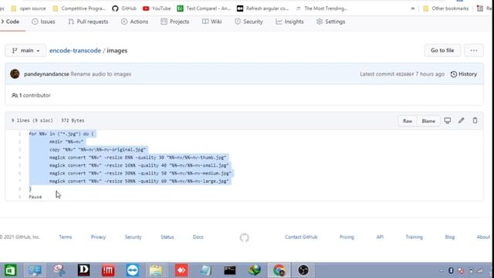
Task: Open TeamViewer from the taskbar
Action: [x=132, y=270]
